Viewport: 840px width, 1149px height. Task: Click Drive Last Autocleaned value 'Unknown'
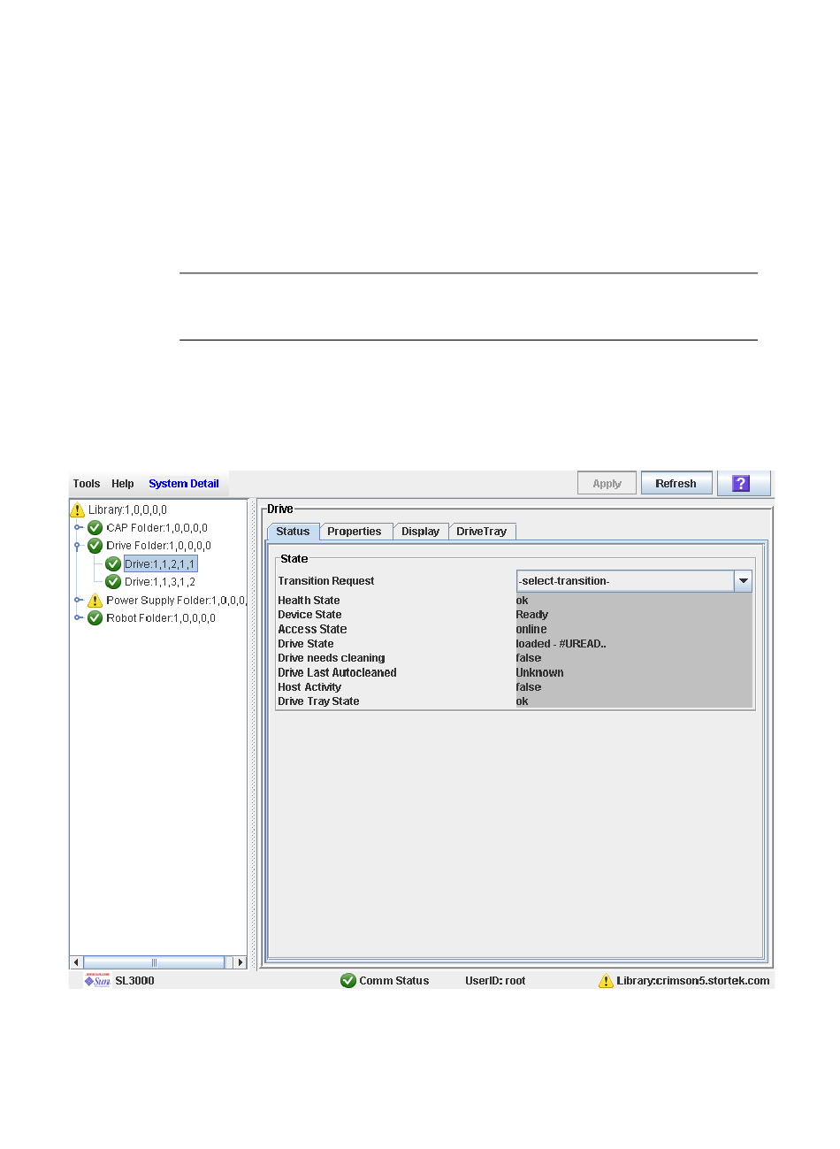click(540, 673)
